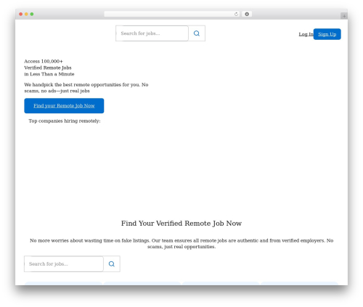Close the window with red button
The width and height of the screenshot is (363, 307).
[21, 14]
